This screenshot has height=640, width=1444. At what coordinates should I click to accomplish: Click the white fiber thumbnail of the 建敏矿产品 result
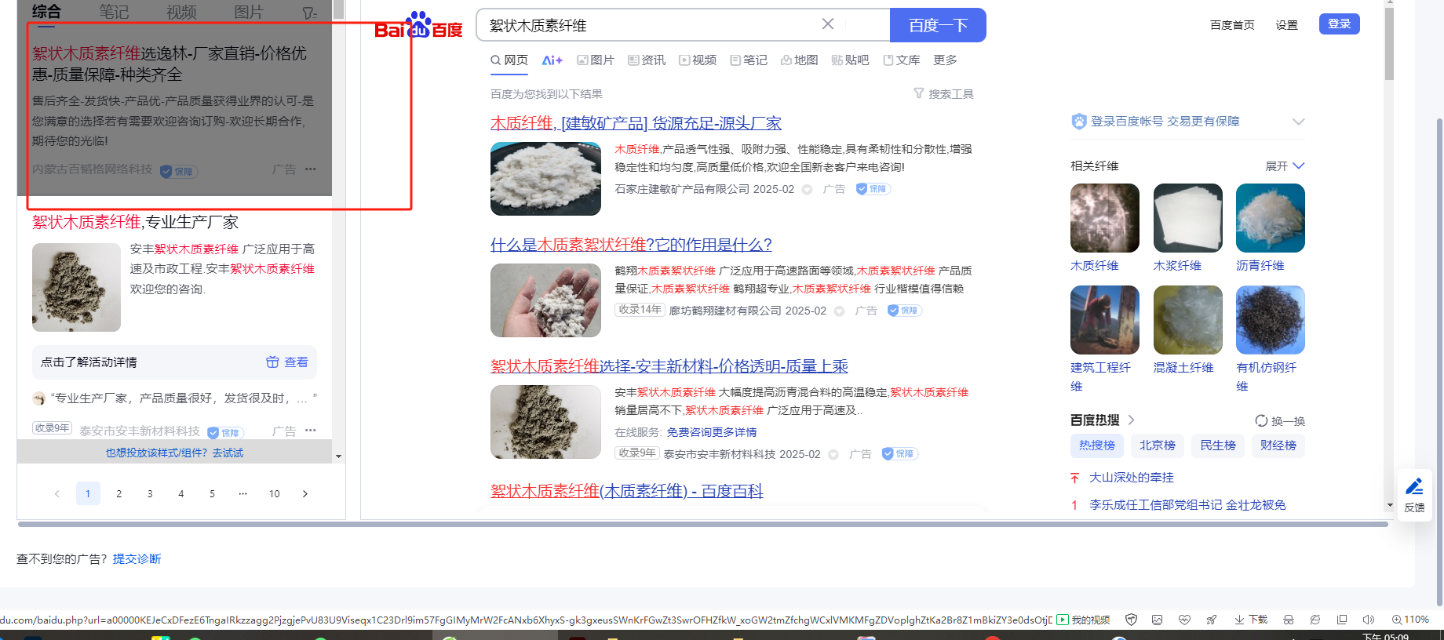coord(545,179)
